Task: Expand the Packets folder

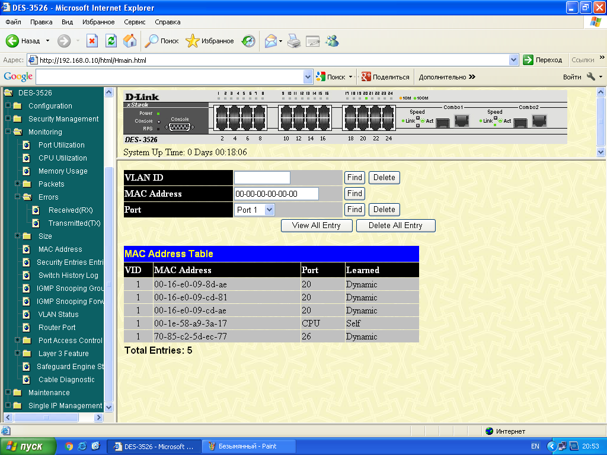Action: click(x=17, y=184)
